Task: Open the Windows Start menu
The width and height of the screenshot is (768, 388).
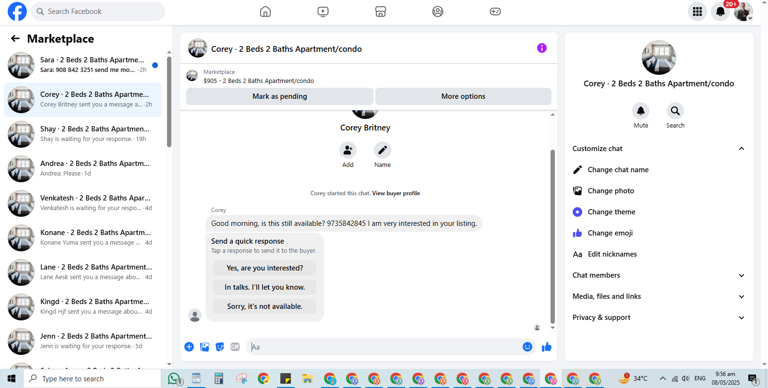Action: (12, 378)
